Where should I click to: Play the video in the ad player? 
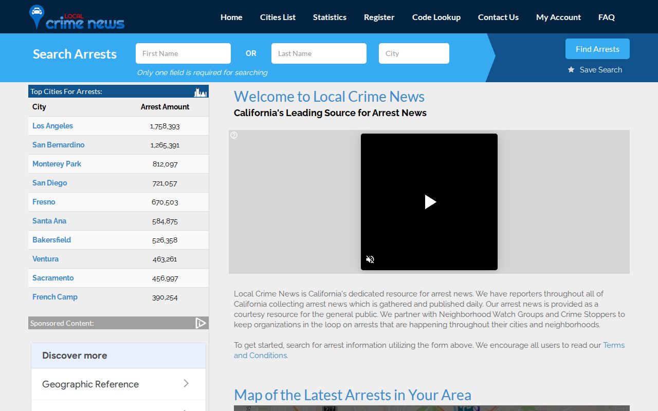click(430, 202)
